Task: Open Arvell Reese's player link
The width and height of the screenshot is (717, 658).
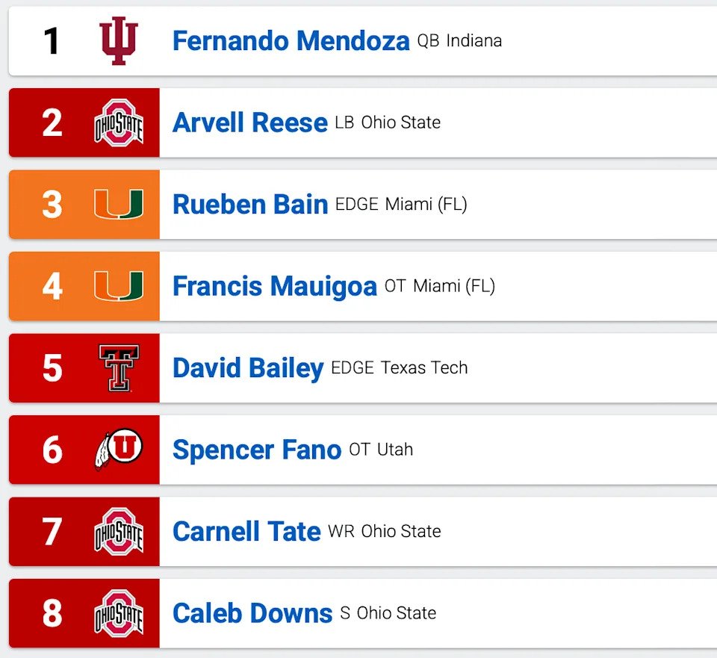Action: (x=249, y=122)
